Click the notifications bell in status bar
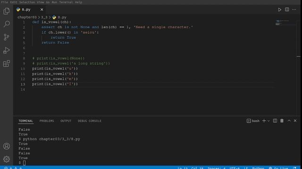Viewport: 302px width, 169px height. coord(294,168)
